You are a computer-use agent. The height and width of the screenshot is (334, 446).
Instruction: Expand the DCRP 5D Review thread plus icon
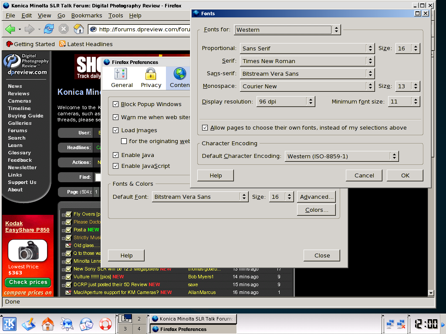tap(63, 285)
